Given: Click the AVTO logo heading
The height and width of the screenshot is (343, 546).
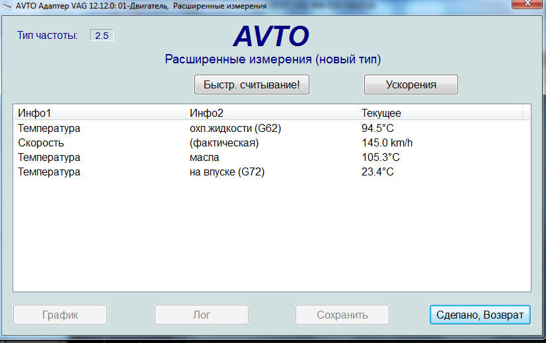Looking at the screenshot, I should tap(271, 36).
